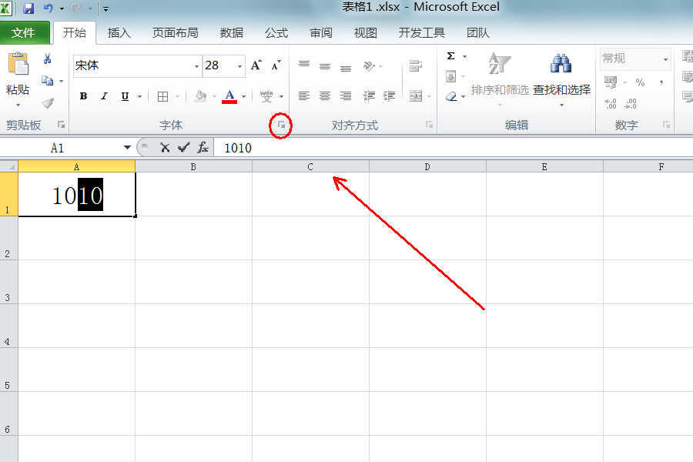
Task: Select the Format Painter brush
Action: (48, 103)
